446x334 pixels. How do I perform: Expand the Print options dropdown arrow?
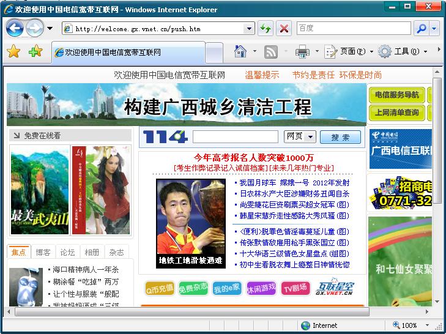[317, 51]
